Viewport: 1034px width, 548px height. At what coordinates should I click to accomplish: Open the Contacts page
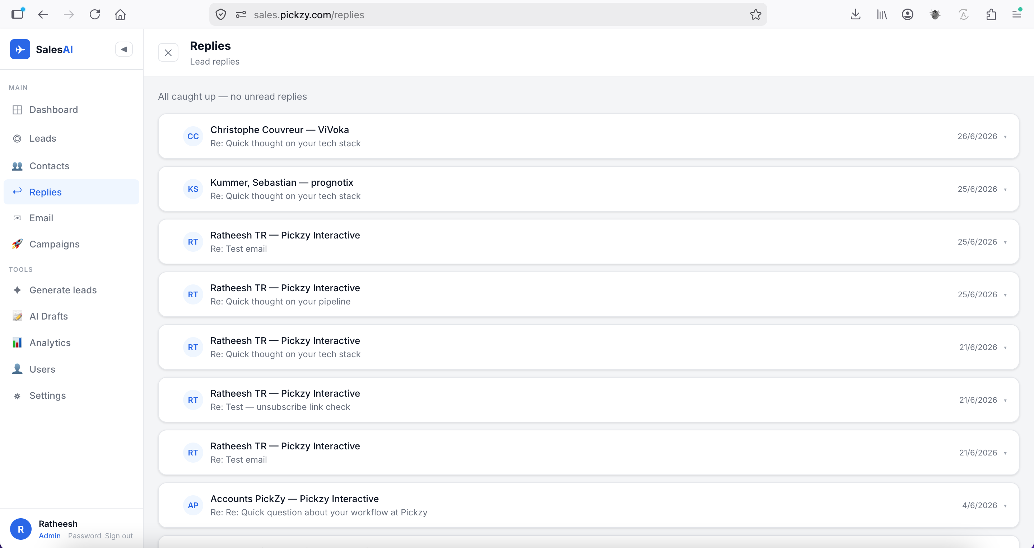click(71, 166)
